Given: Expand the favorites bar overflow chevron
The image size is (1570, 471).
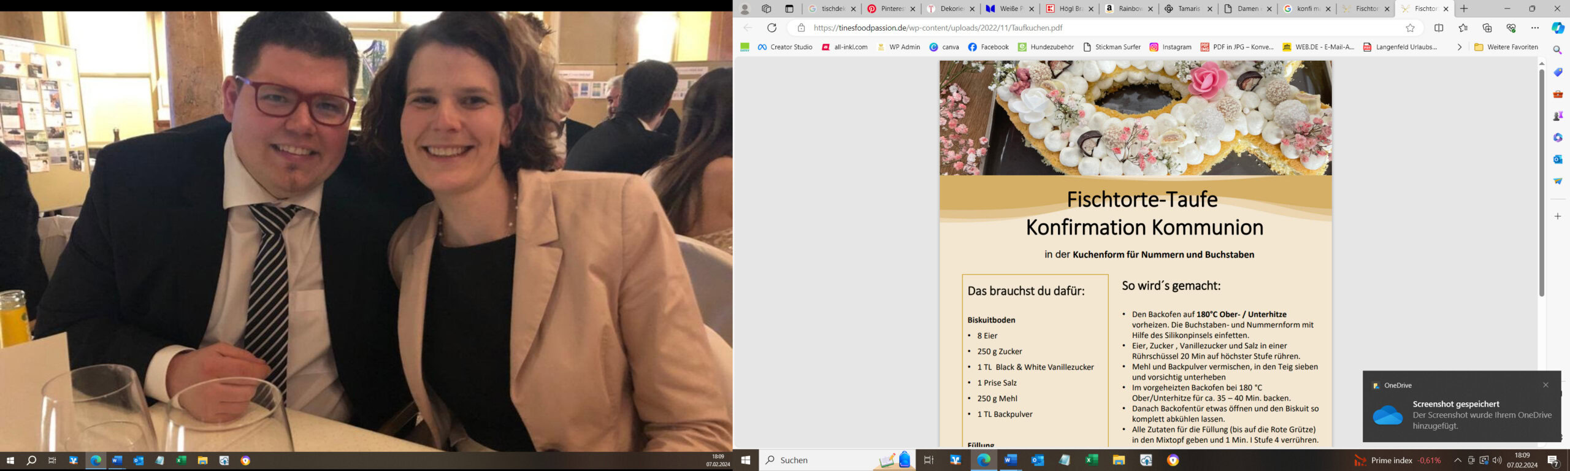Looking at the screenshot, I should click(1460, 47).
